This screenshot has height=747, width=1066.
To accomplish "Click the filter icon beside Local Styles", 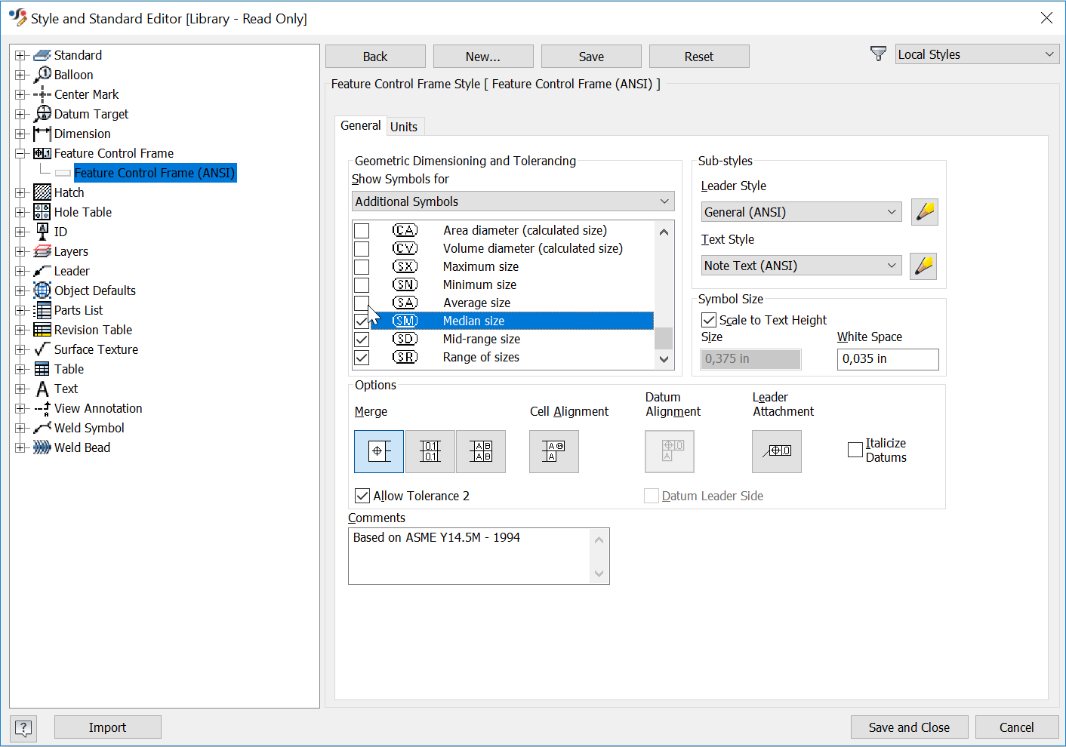I will tap(878, 54).
